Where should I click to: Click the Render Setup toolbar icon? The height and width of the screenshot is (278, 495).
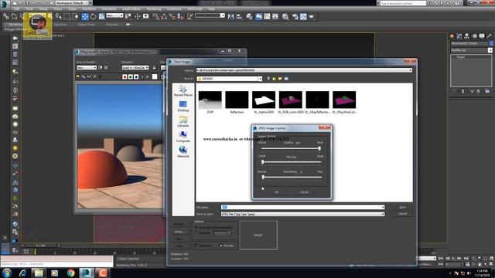[295, 17]
